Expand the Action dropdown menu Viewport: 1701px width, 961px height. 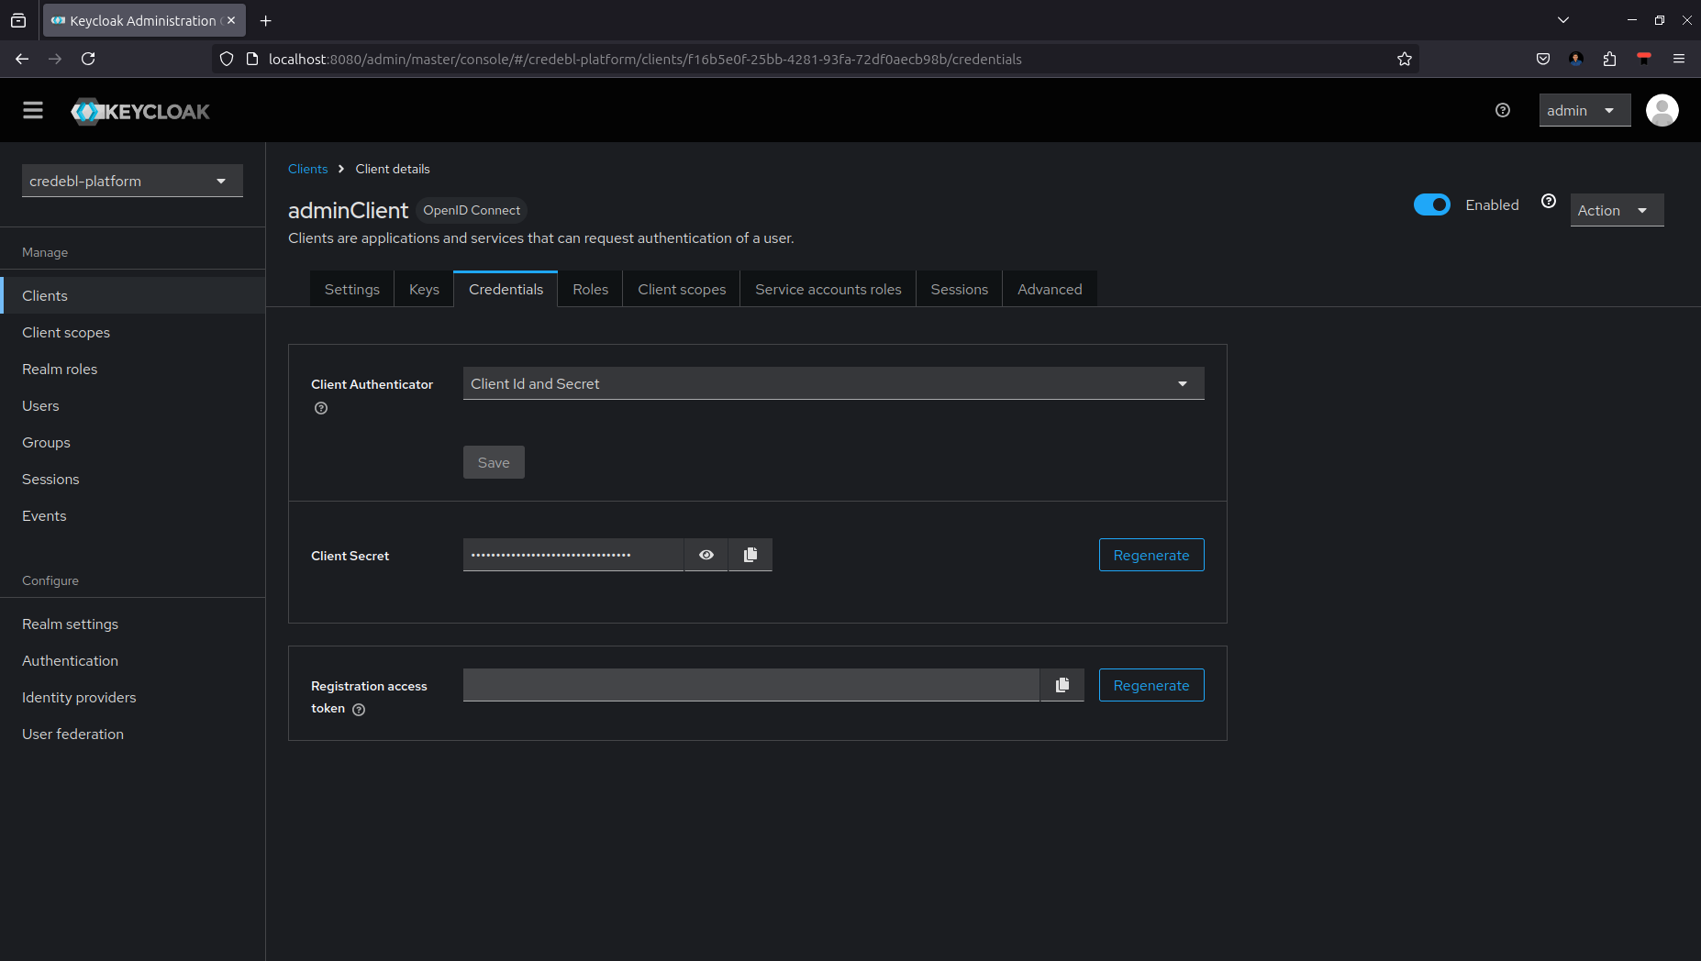1616,210
